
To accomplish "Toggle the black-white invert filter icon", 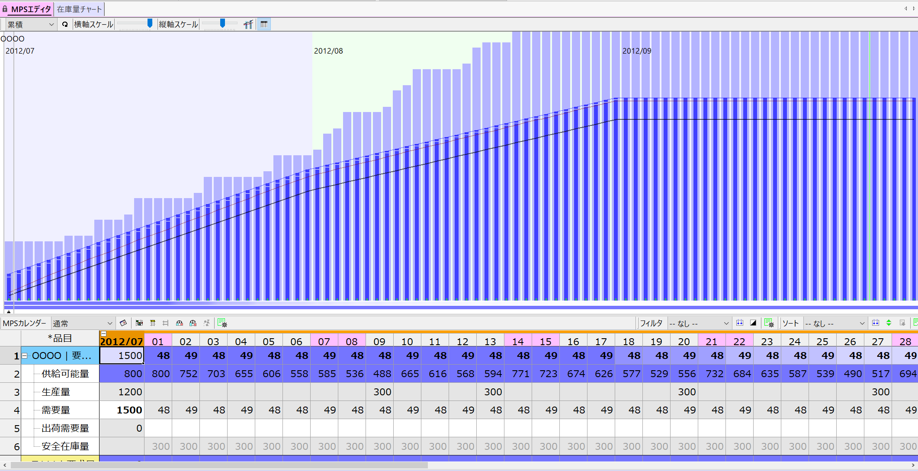I will pos(753,323).
